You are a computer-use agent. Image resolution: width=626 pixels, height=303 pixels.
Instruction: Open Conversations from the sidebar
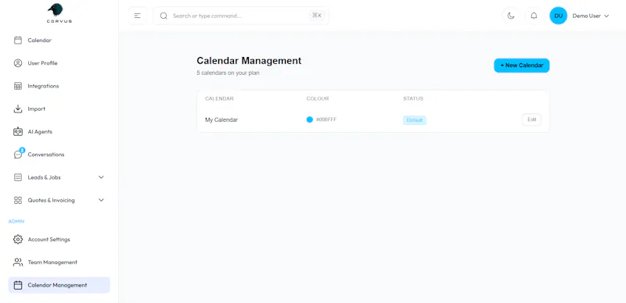pos(46,155)
